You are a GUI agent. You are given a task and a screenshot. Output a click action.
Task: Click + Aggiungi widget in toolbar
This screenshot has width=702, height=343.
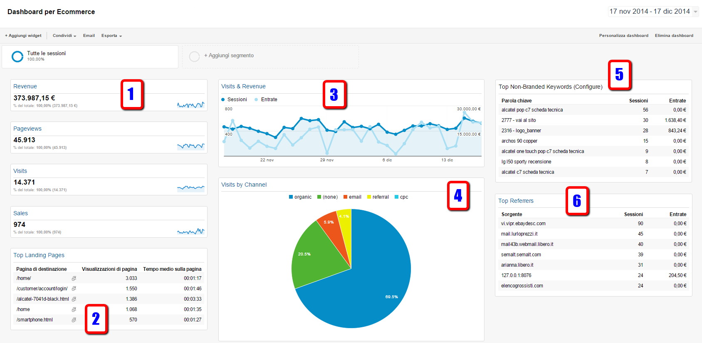pyautogui.click(x=23, y=36)
